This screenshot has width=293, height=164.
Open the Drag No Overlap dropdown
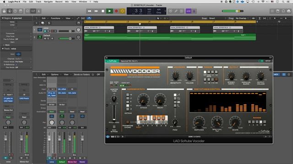pos(242,18)
